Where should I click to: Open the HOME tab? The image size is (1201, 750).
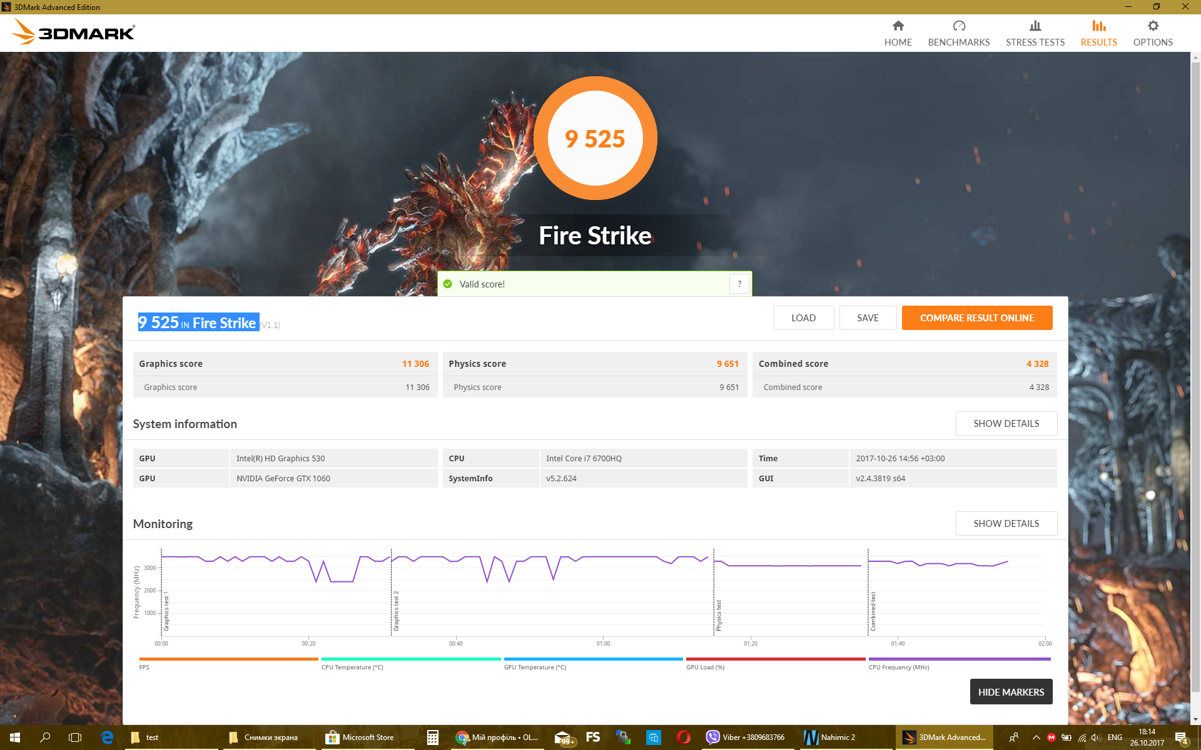point(898,33)
